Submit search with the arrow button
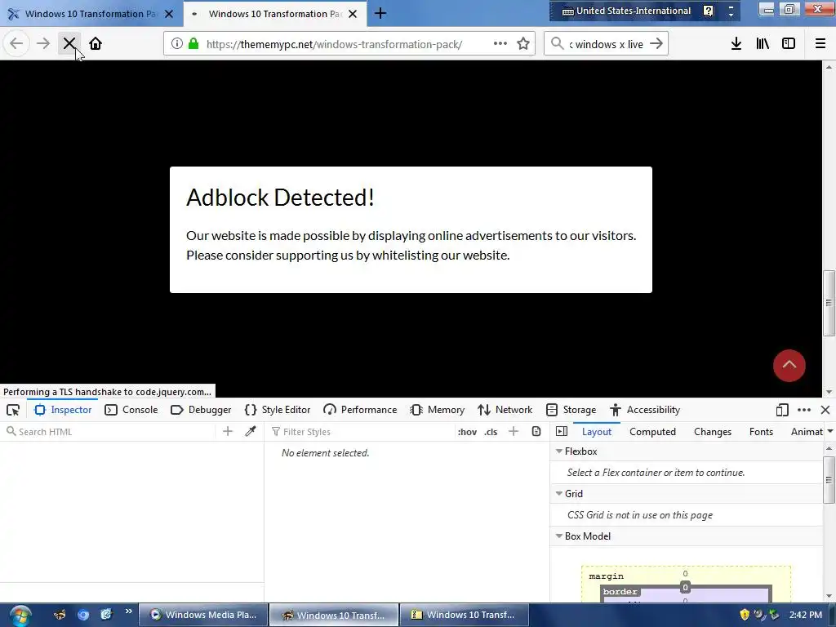 656,44
